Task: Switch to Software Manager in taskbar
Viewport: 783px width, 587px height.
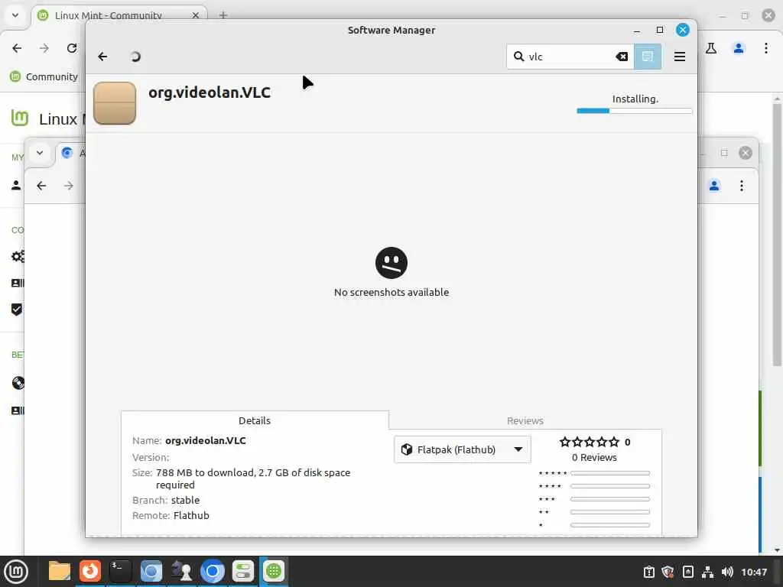Action: coord(274,571)
